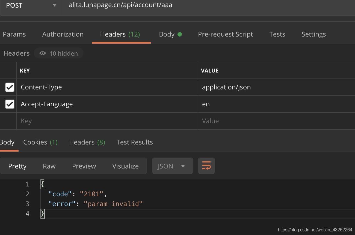Select the Pretty view button
355x235 pixels.
click(x=17, y=166)
